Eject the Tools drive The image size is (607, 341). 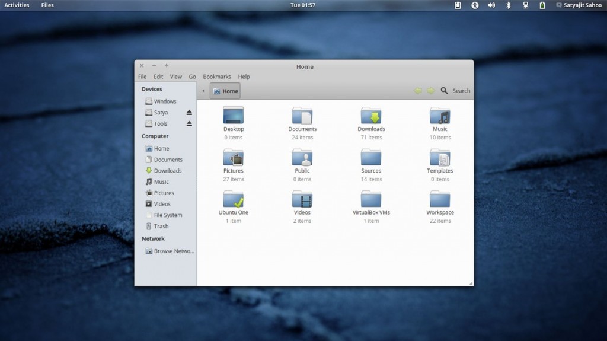[189, 123]
